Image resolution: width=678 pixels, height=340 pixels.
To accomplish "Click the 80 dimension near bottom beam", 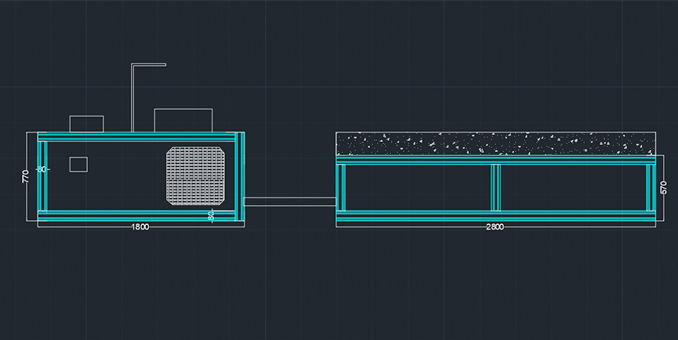I will tap(211, 215).
